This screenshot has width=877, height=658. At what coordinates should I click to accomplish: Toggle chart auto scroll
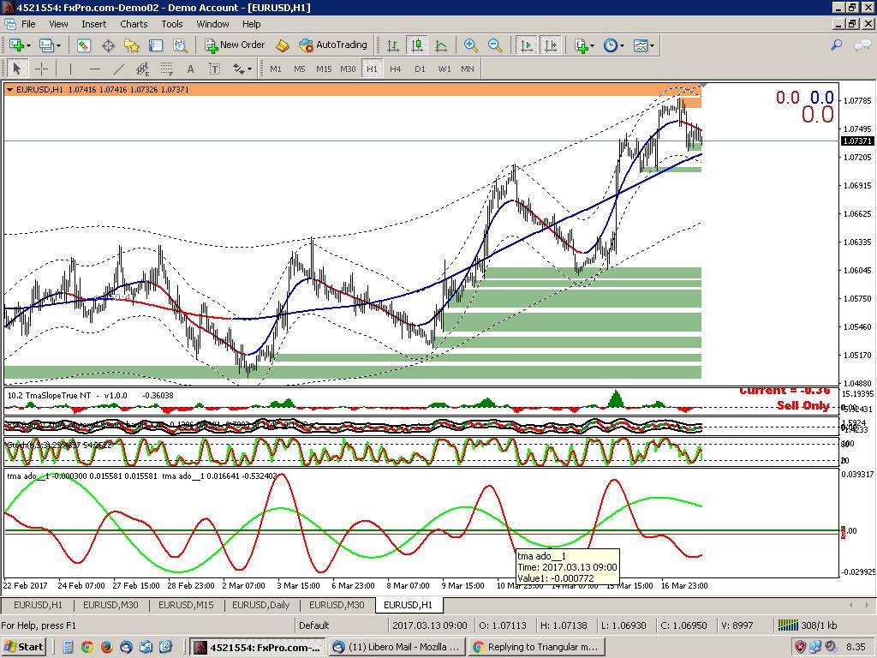coord(525,45)
